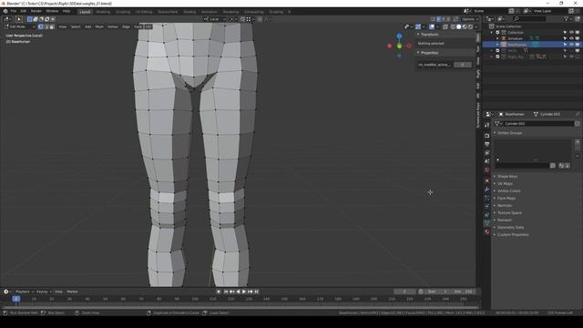Open the Window menu
583x328 pixels.
click(52, 11)
